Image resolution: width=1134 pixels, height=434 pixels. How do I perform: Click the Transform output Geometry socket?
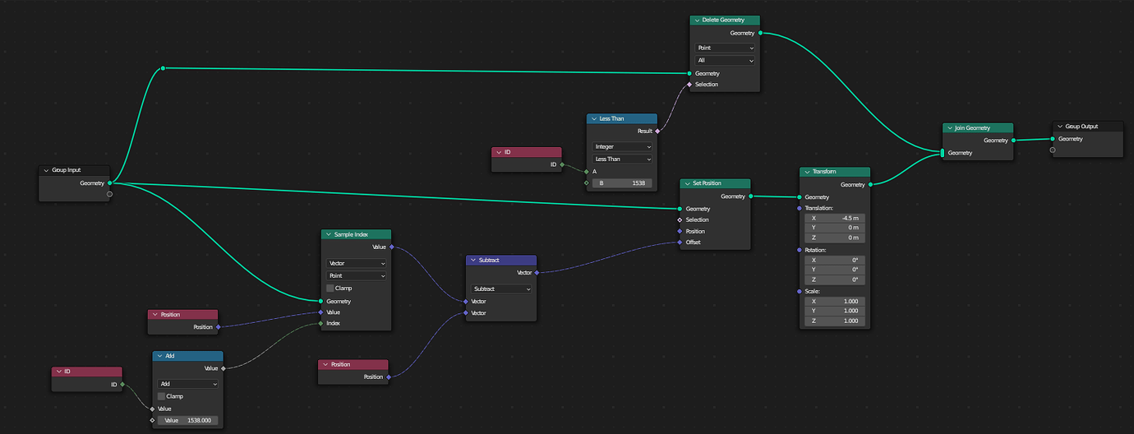click(870, 185)
